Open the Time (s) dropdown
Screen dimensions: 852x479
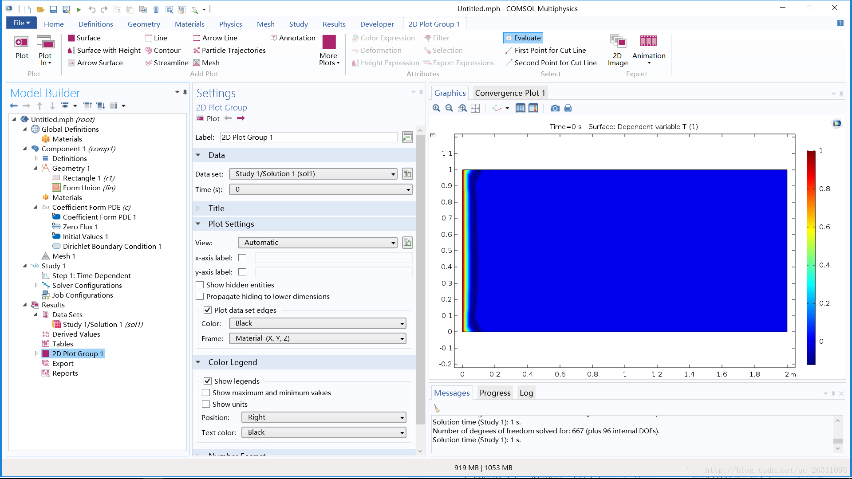[320, 189]
